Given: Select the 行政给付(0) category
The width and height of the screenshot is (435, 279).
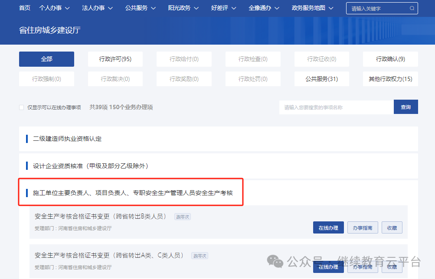Looking at the screenshot, I should [184, 59].
